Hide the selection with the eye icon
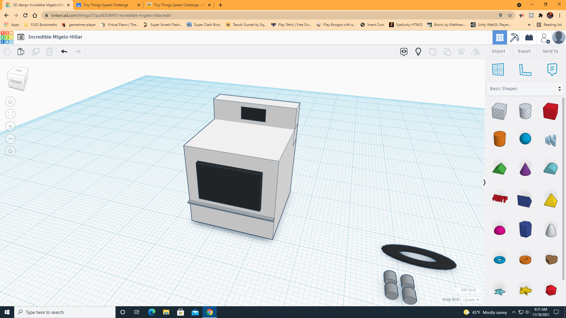Viewport: 566px width, 318px height. pos(404,52)
